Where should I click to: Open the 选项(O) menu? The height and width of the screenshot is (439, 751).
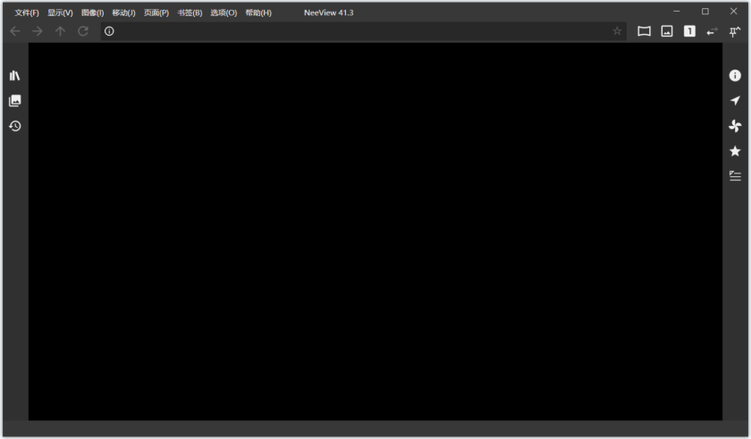point(224,13)
